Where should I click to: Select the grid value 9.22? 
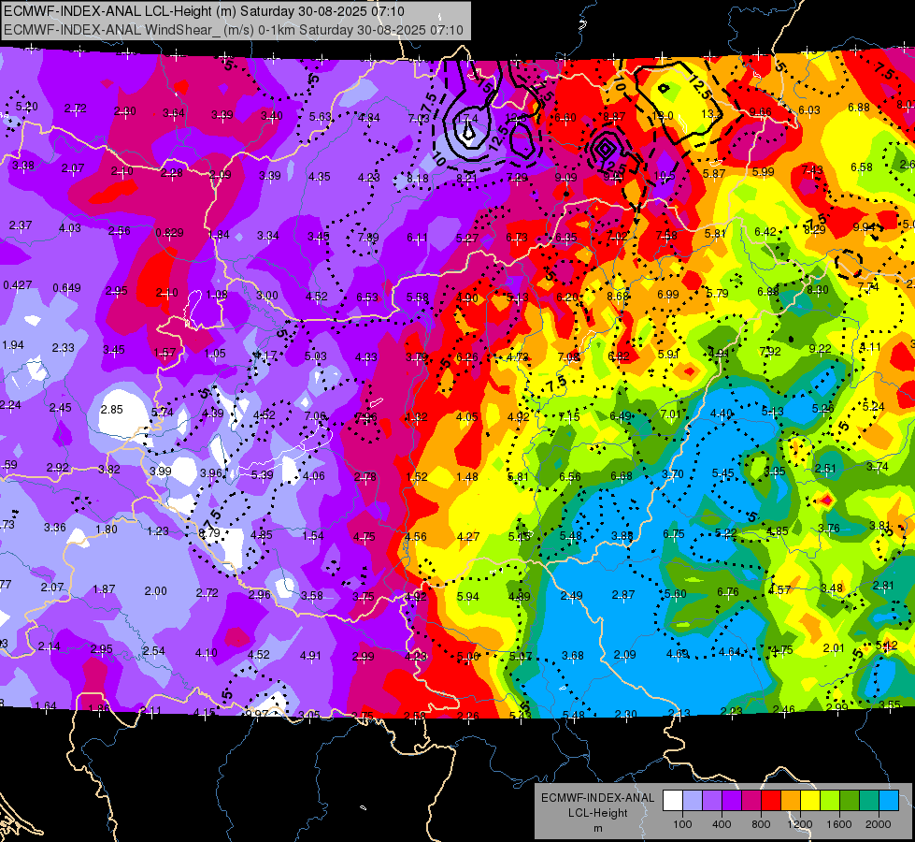tap(820, 349)
